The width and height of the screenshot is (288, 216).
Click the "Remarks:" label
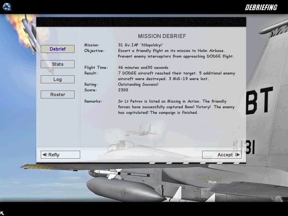point(93,101)
